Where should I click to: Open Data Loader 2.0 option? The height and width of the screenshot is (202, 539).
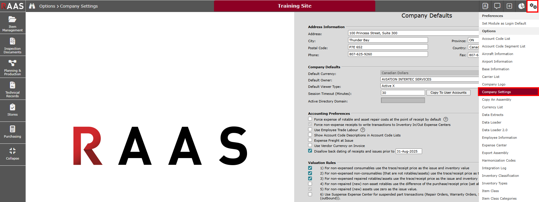[509, 130]
